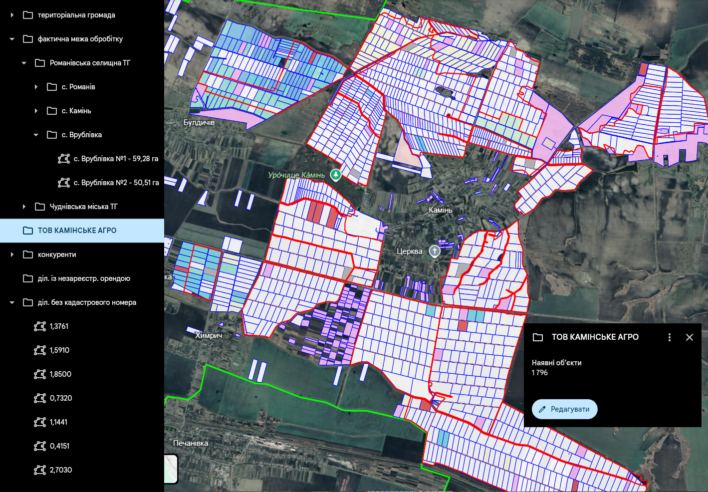The width and height of the screenshot is (708, 492).
Task: Click the polygon icon next to 0,7320
Action: tap(40, 398)
